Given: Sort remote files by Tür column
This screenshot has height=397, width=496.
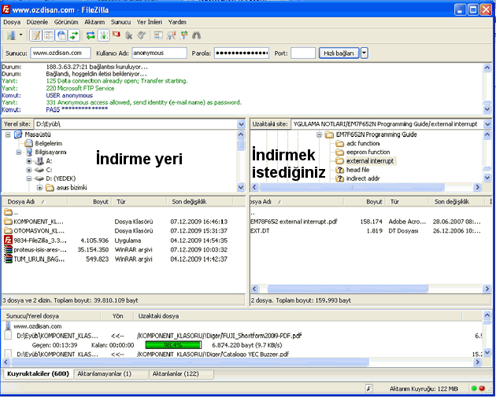Looking at the screenshot, I should (x=408, y=202).
